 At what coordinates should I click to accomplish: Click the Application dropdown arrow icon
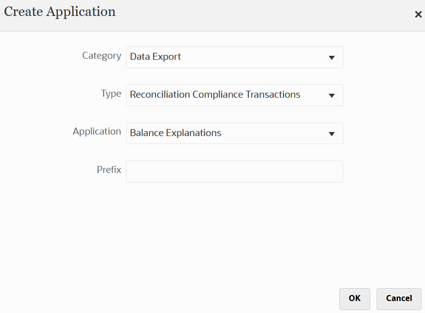[x=332, y=133]
